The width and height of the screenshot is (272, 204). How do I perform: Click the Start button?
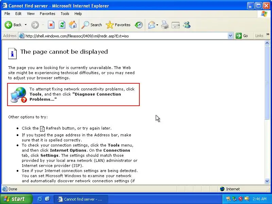tap(16, 199)
